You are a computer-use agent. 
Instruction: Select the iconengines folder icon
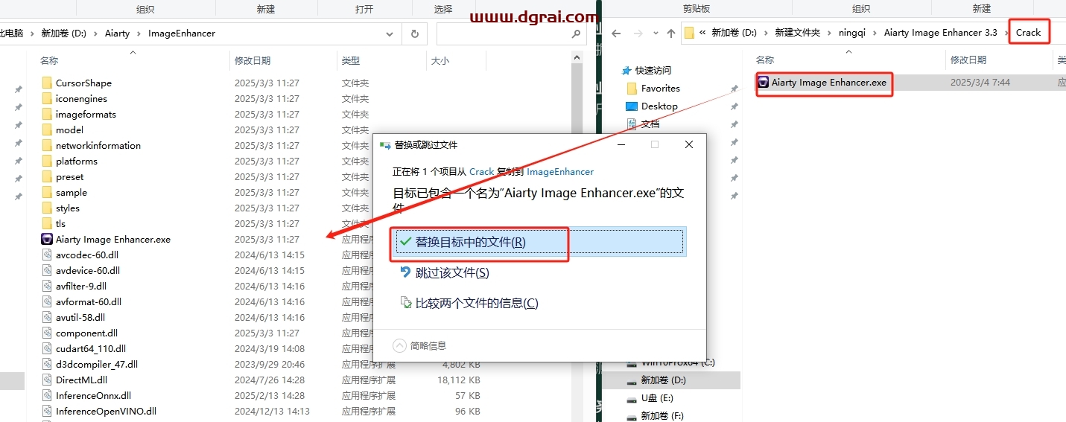pos(47,99)
